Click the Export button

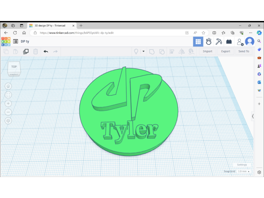[226, 51]
